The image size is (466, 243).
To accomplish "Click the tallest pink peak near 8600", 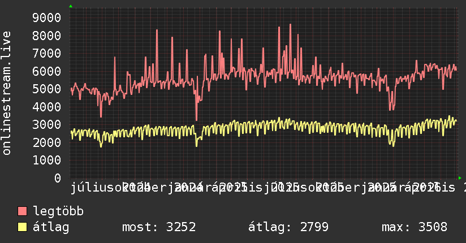I will point(290,25).
